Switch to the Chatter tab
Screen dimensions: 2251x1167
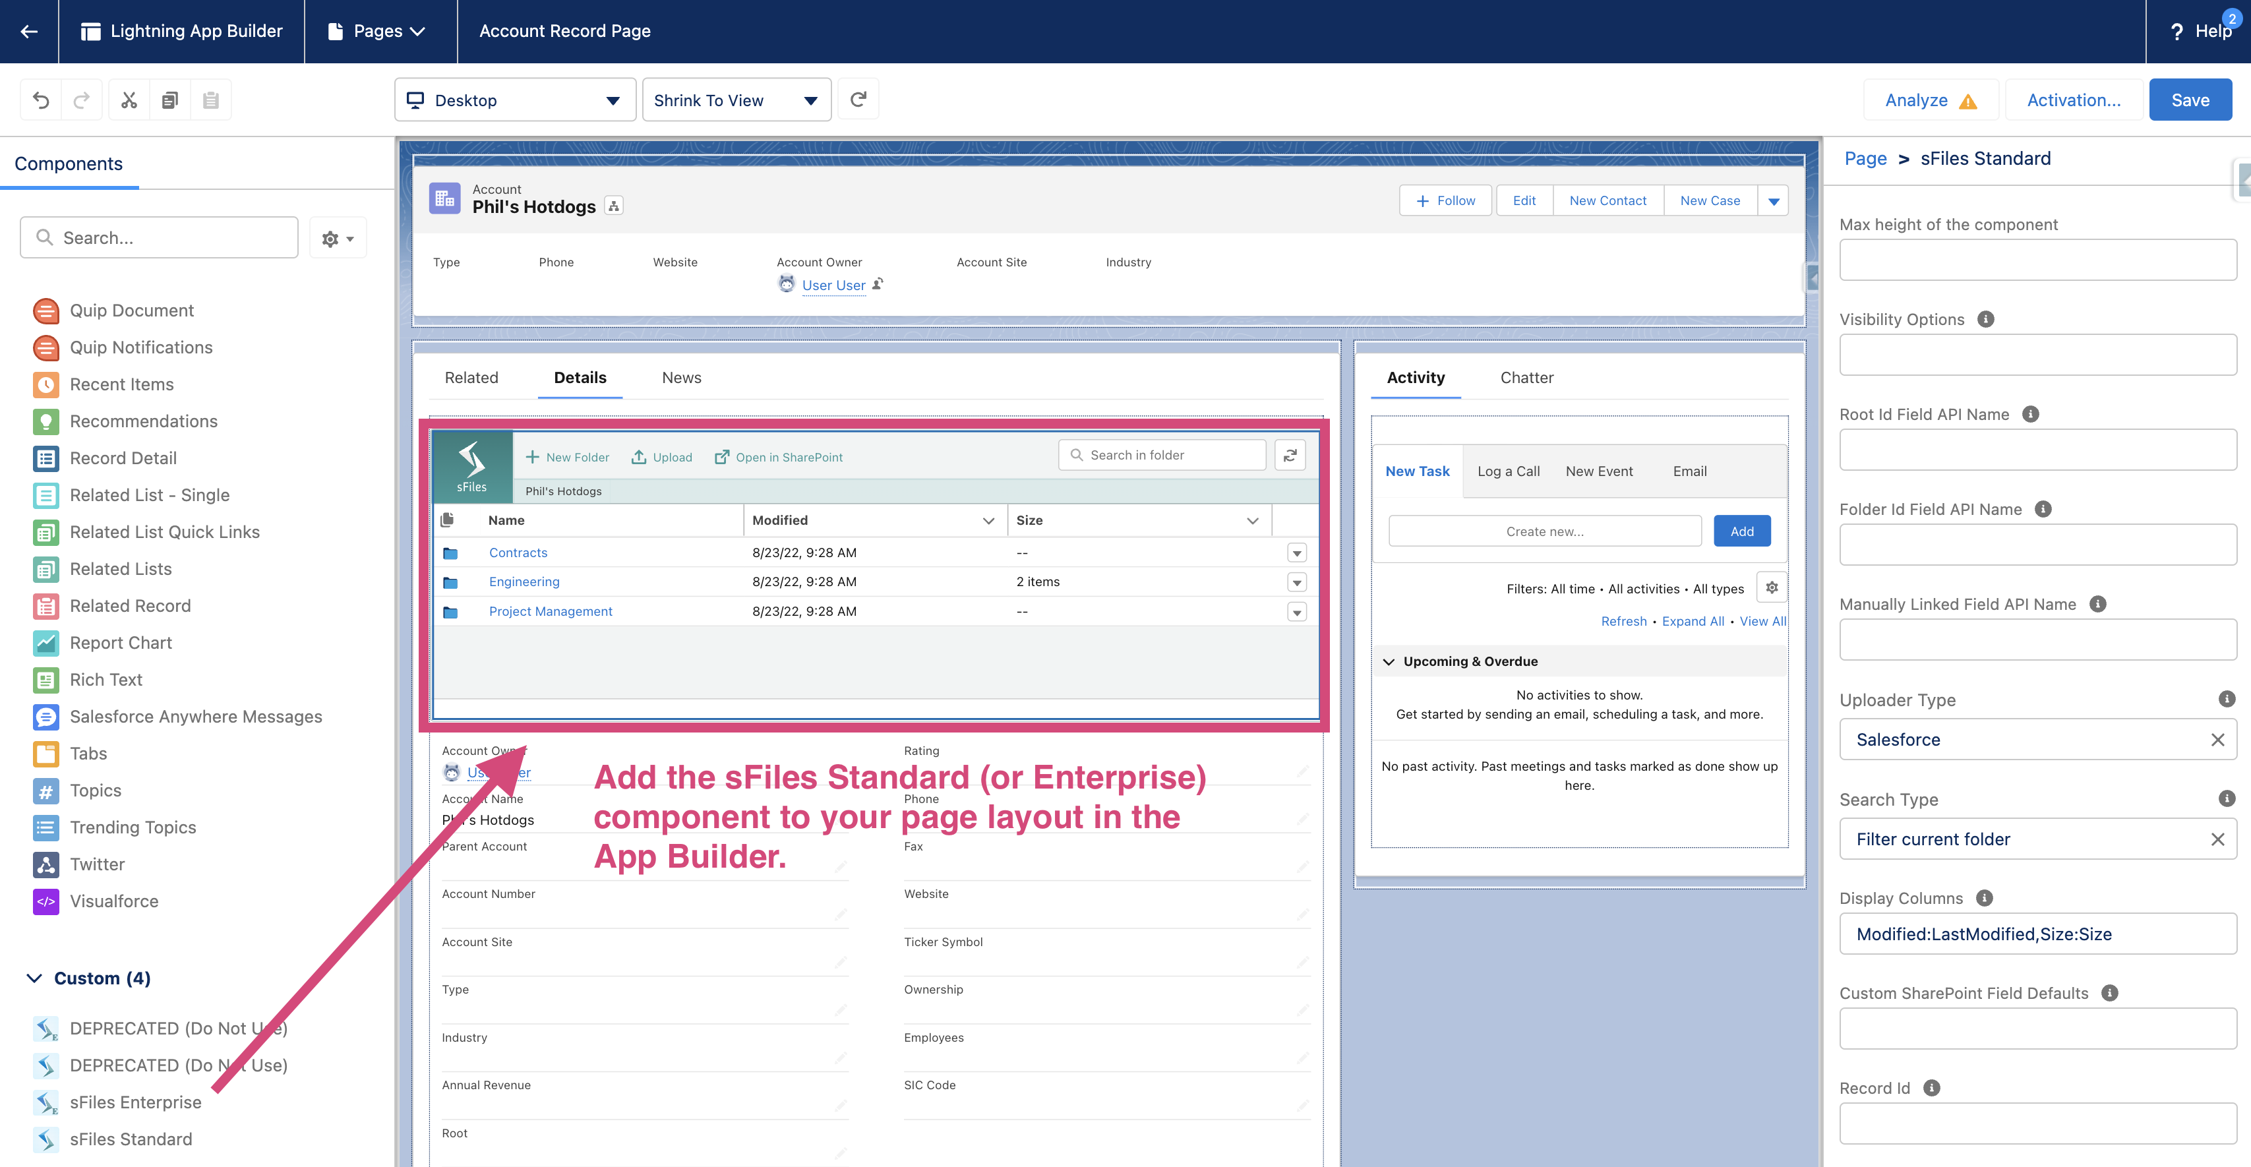pyautogui.click(x=1526, y=377)
